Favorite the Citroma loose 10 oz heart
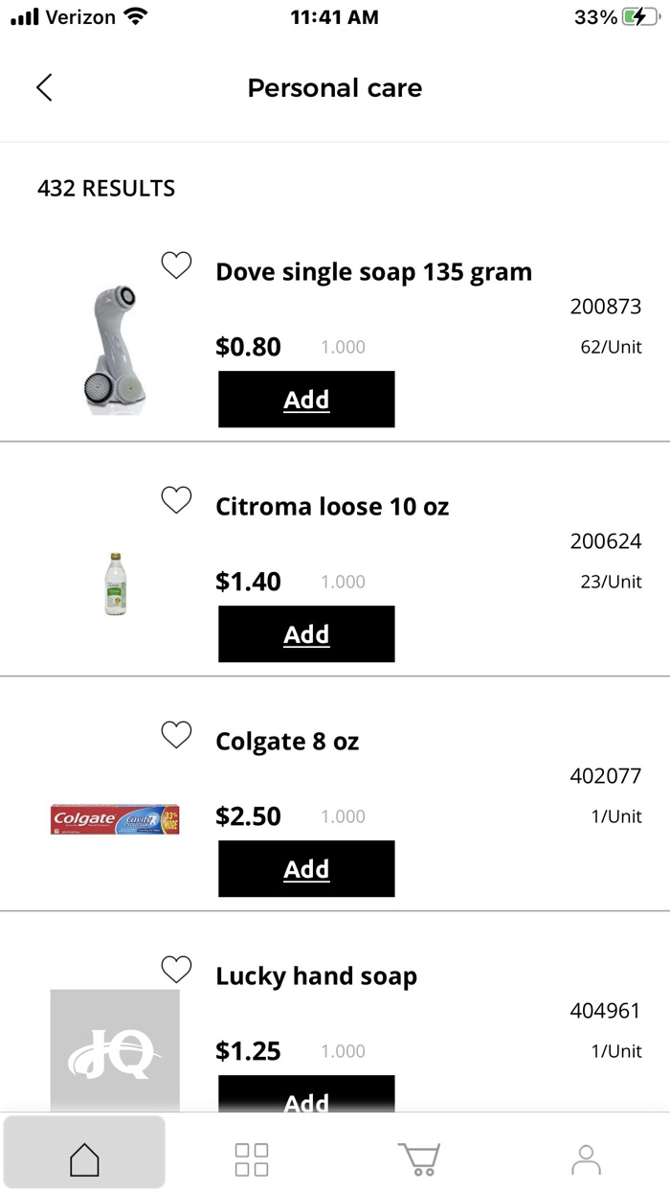 coord(176,500)
